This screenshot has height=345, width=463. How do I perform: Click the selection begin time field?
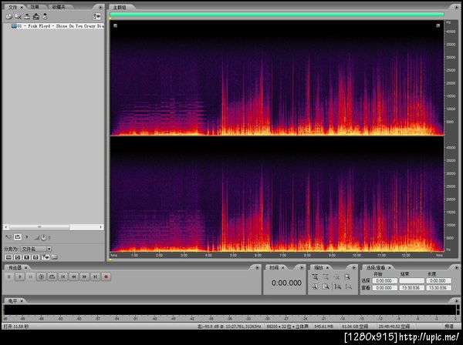(385, 281)
